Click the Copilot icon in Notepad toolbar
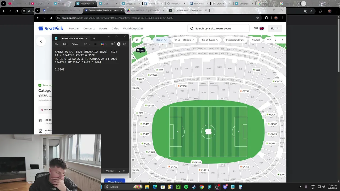This screenshot has width=340, height=191. [x=102, y=44]
